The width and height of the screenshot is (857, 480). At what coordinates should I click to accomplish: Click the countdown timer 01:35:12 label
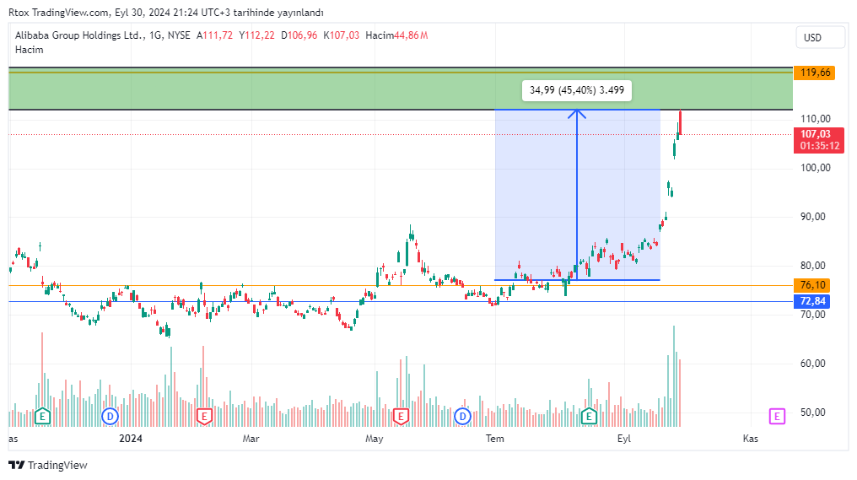[x=819, y=146]
